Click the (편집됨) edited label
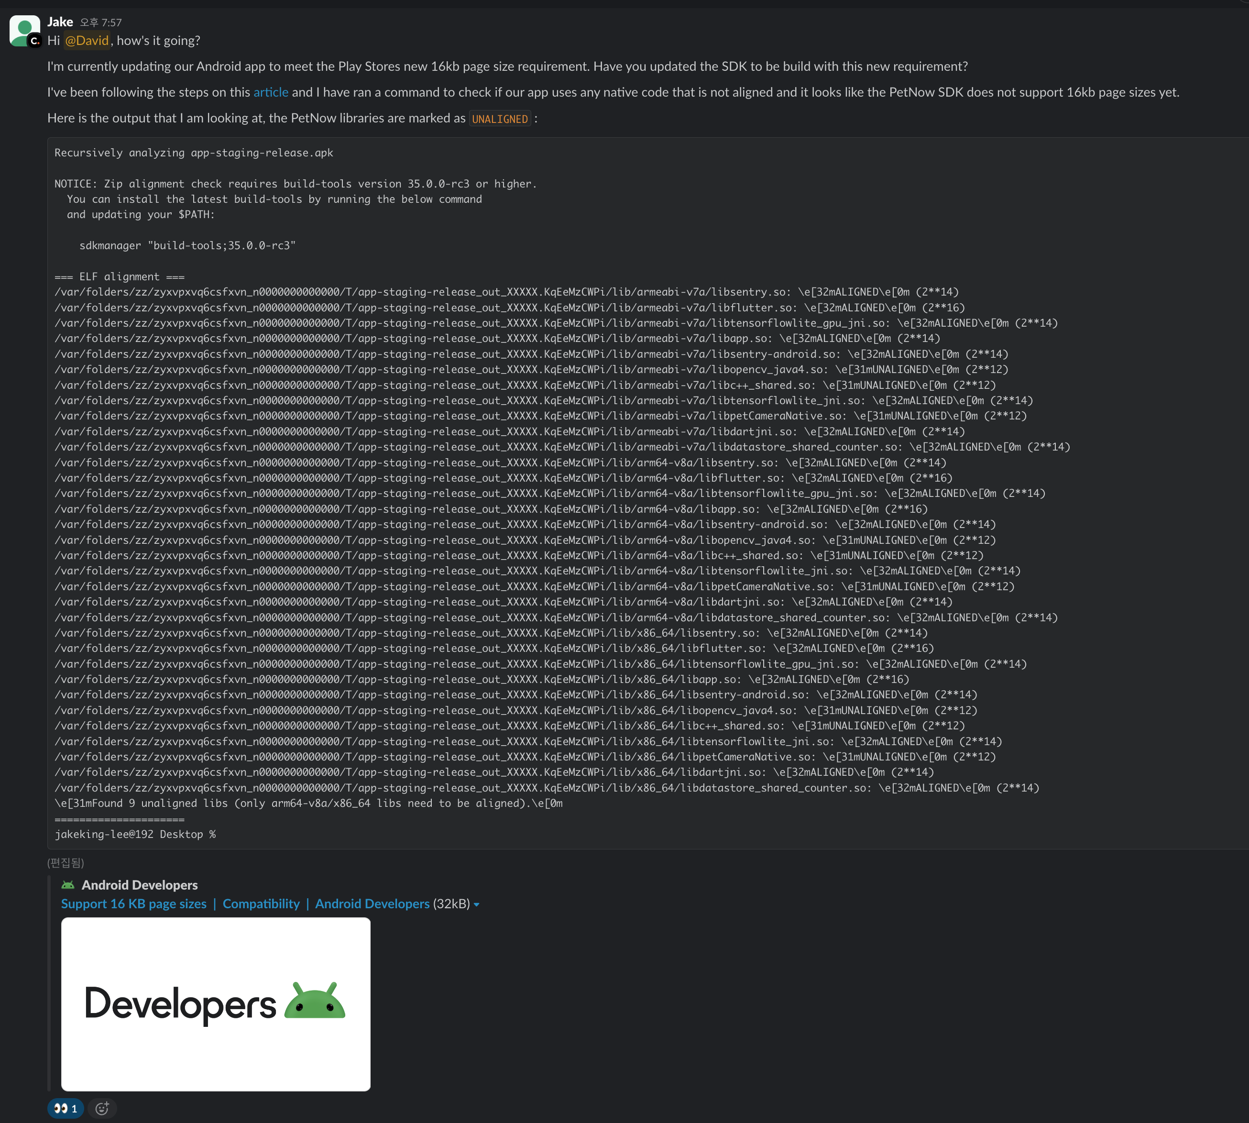Screen dimensions: 1249x1123 click(66, 863)
